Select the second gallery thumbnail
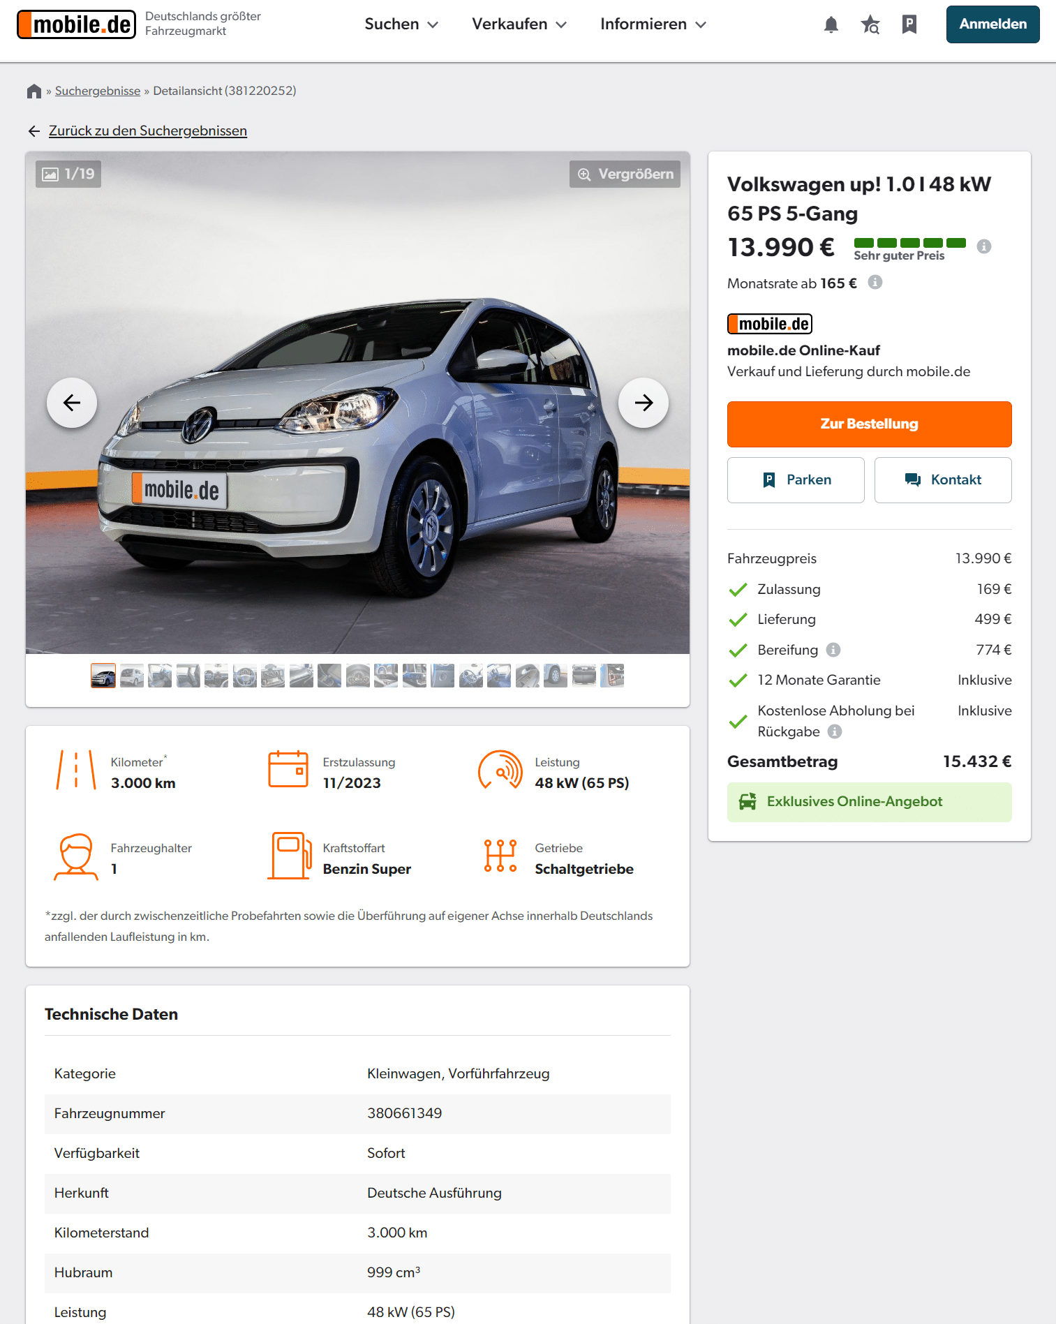 (132, 676)
